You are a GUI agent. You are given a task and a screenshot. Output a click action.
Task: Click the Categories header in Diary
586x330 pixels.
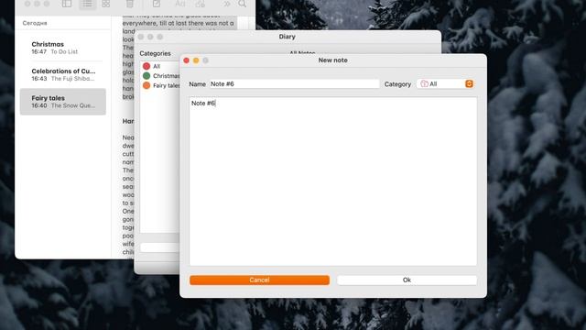coord(155,53)
